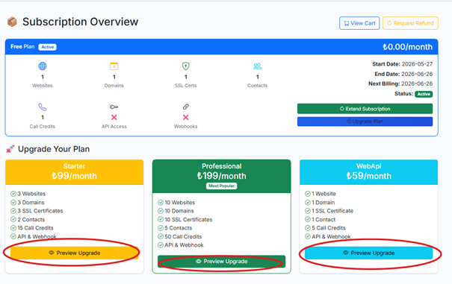Click the Webhooks link icon

pos(185,107)
